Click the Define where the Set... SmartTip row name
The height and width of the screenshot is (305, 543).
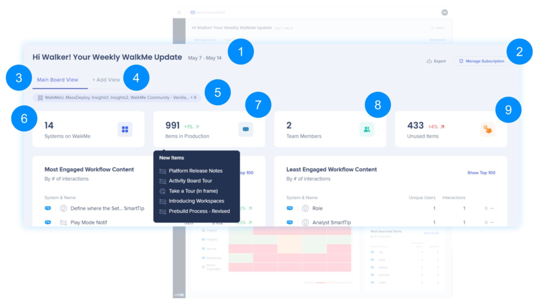coord(107,208)
